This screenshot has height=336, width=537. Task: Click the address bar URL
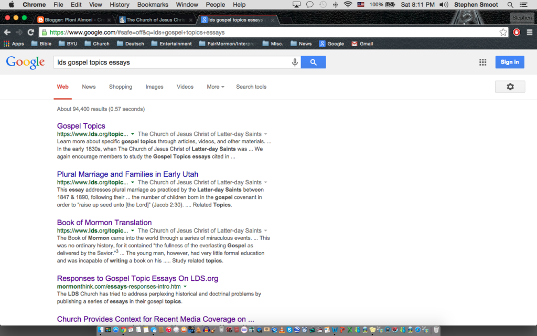(x=137, y=32)
